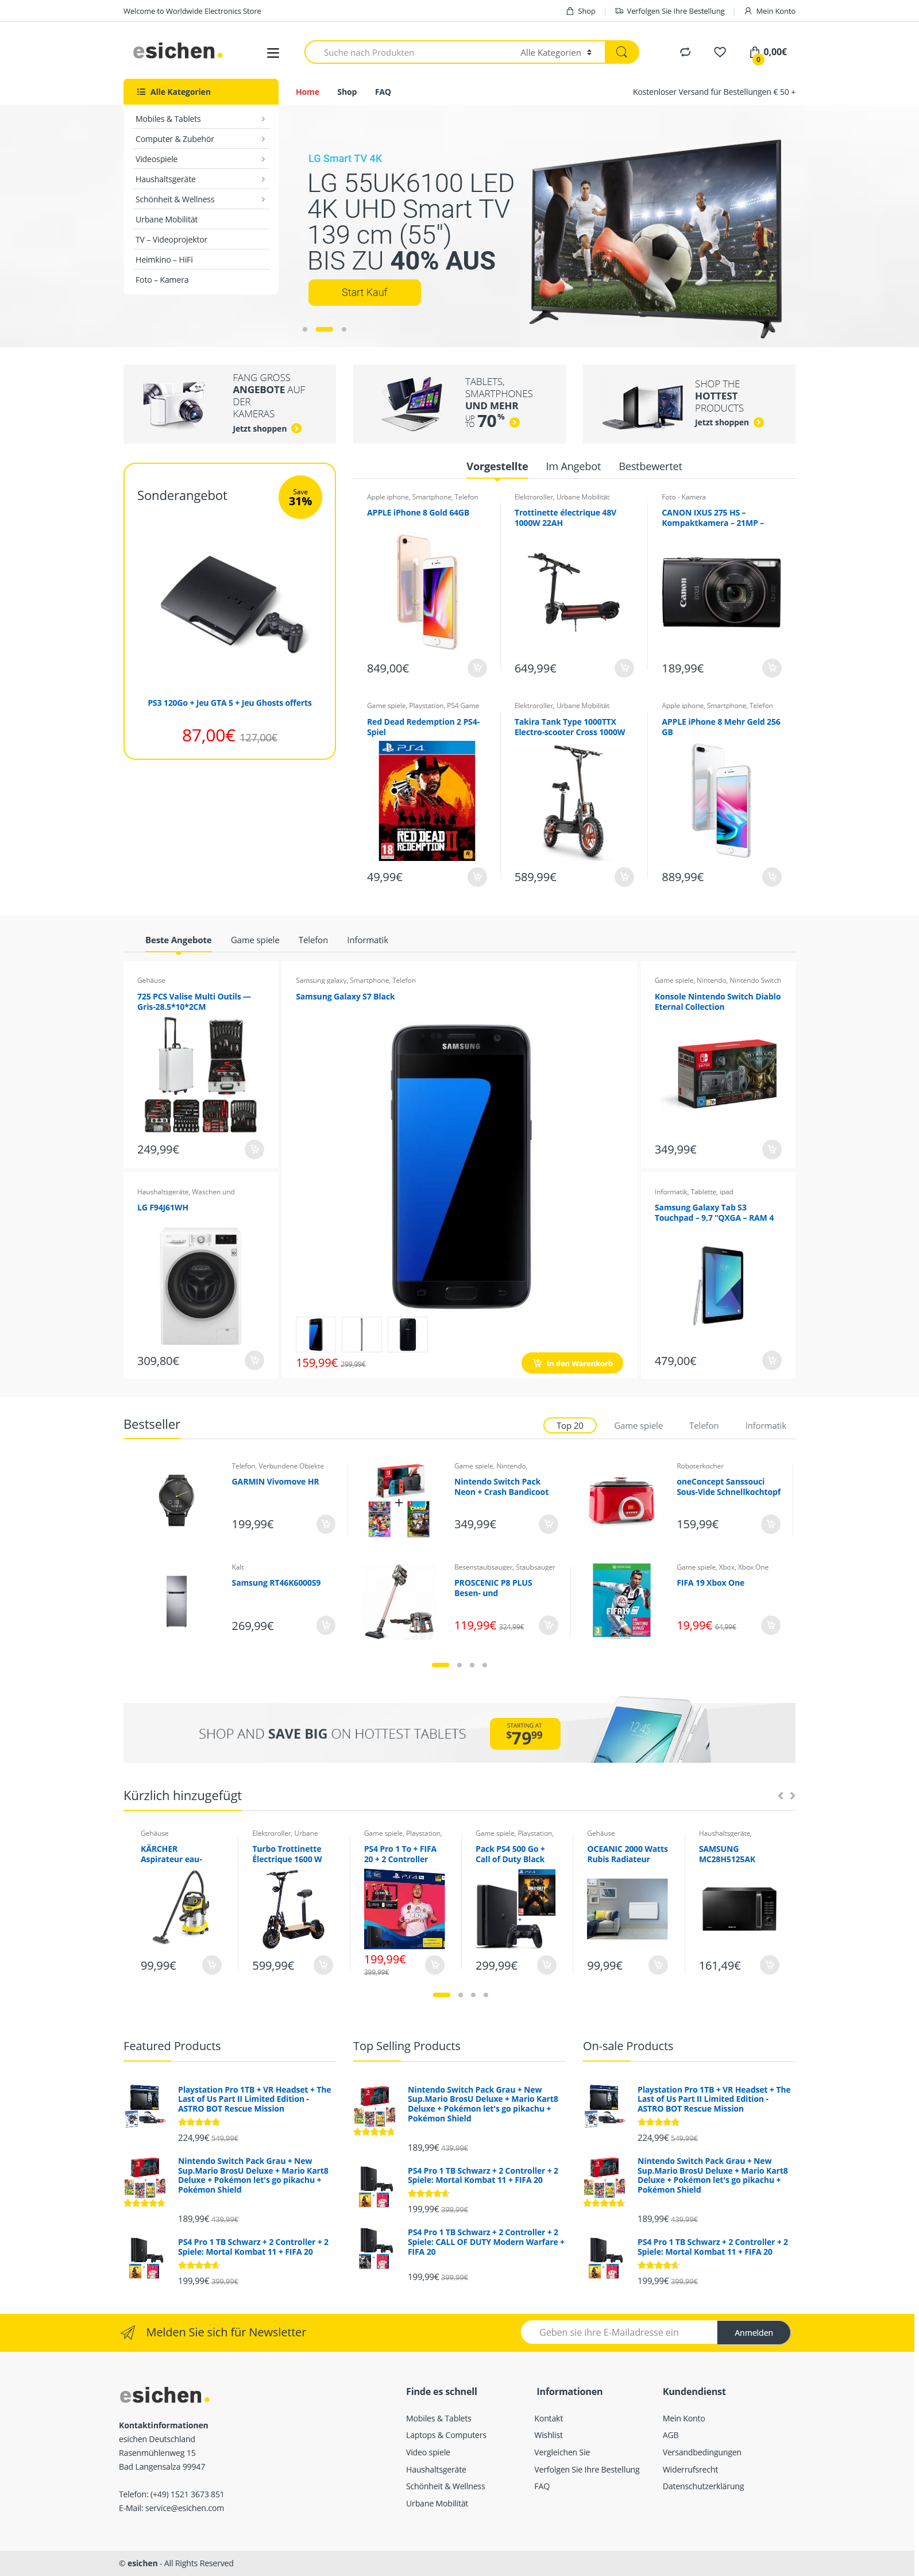The width and height of the screenshot is (919, 2576).
Task: Show next recently added products with right arrow
Action: pyautogui.click(x=793, y=1796)
